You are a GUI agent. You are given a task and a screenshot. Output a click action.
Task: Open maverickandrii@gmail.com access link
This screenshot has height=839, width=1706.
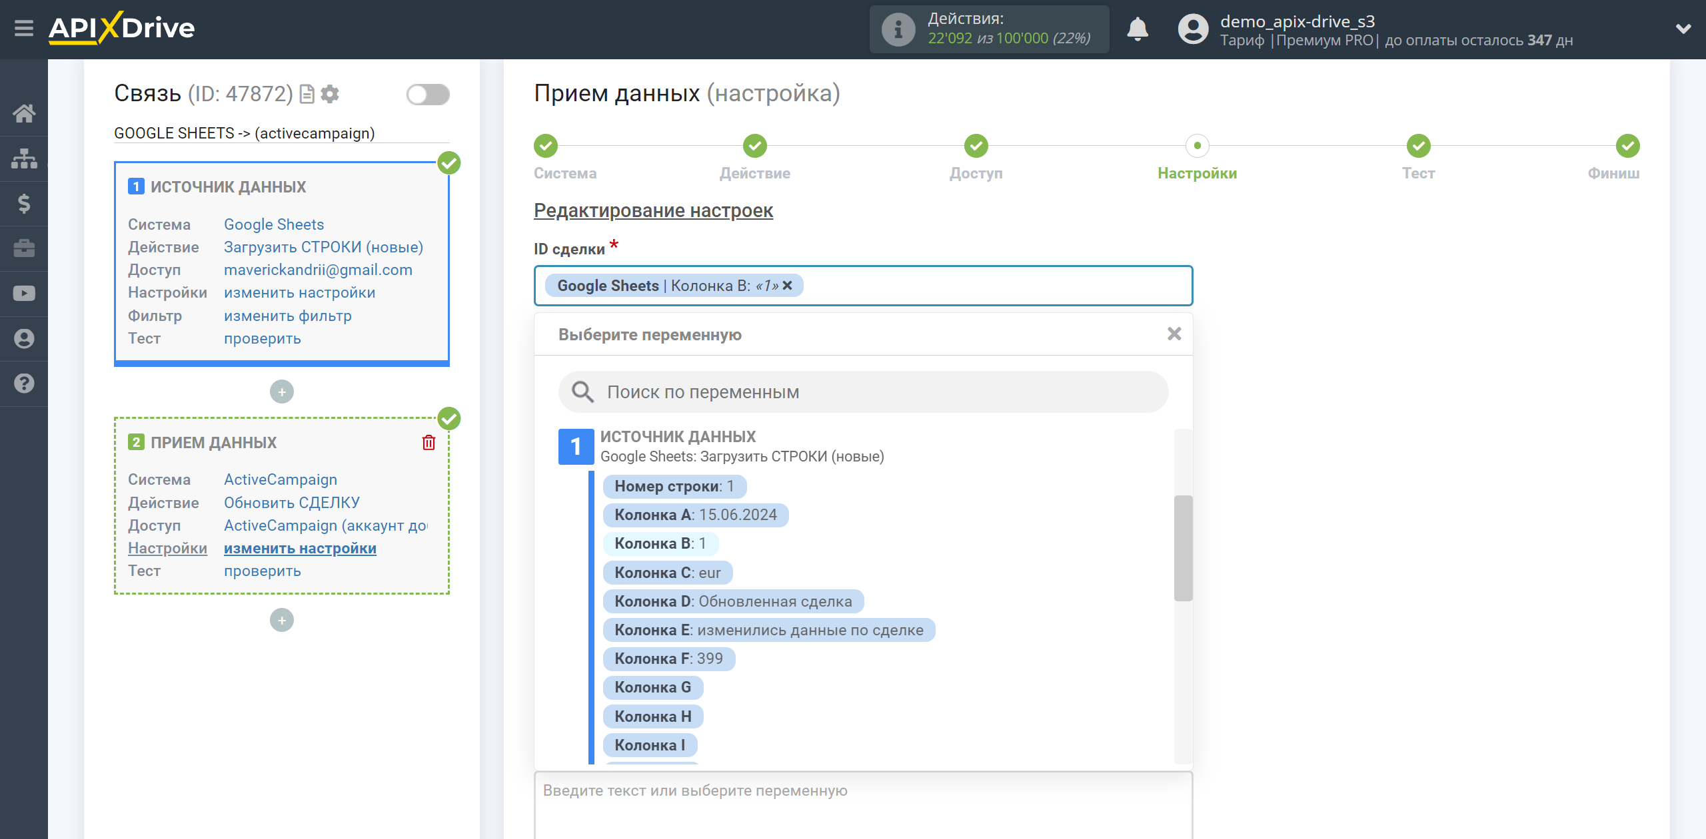[x=318, y=270]
